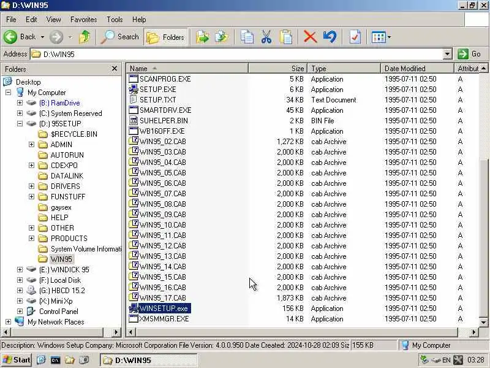The image size is (490, 368).
Task: Click the Paste clipboard icon
Action: pos(285,37)
